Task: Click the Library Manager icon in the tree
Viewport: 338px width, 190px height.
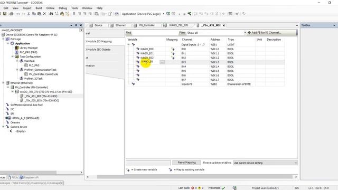Action: [16, 48]
